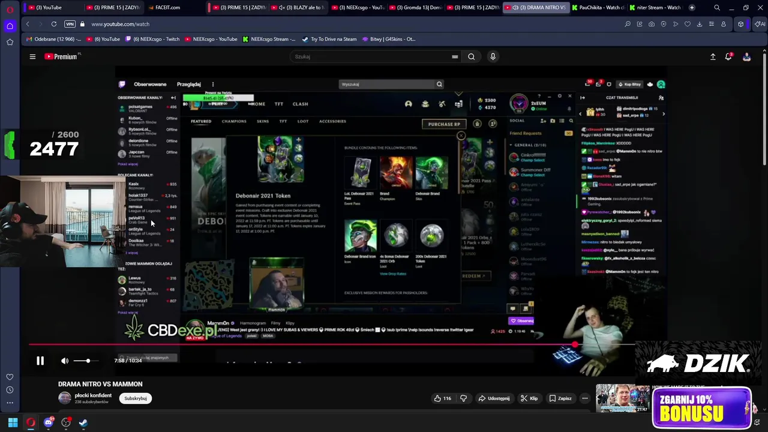This screenshot has height=432, width=768.
Task: Open the ad blocker shield icon
Action: tap(664, 24)
